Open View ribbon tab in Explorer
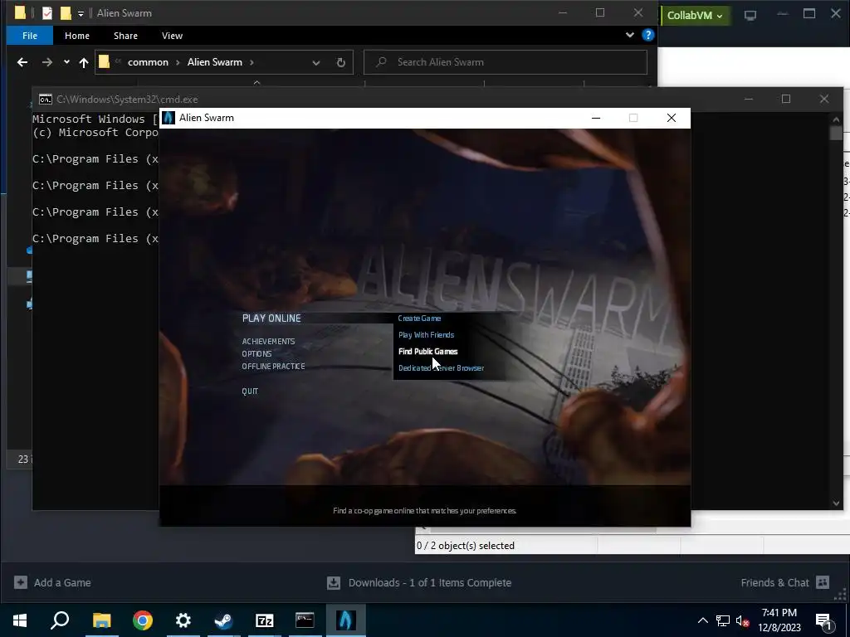 click(x=172, y=36)
